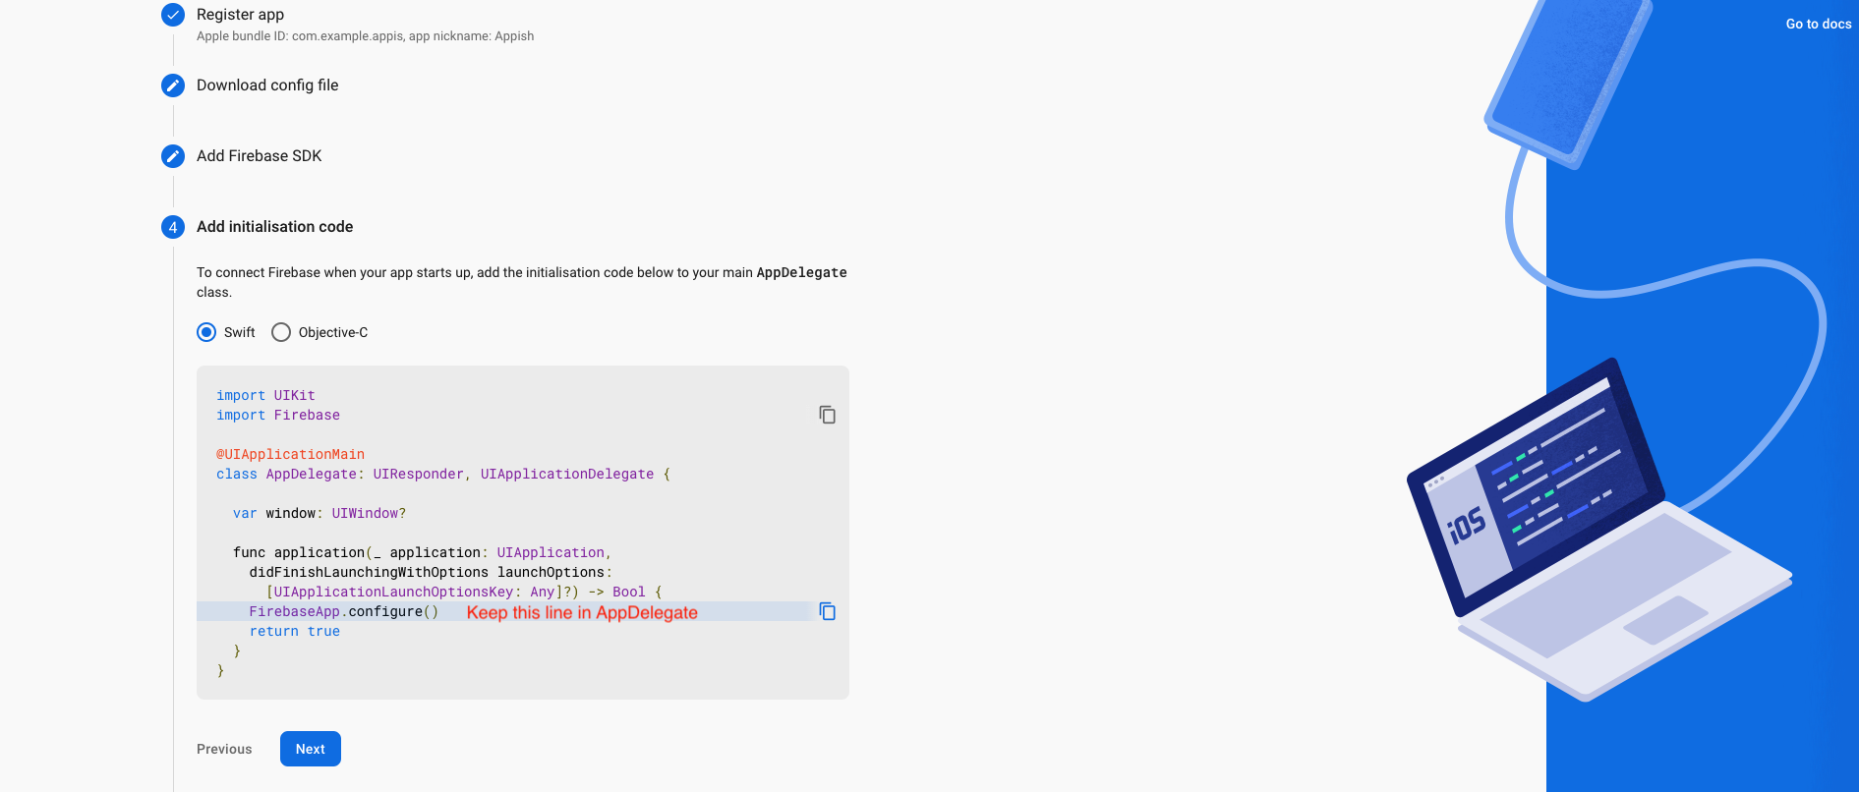The width and height of the screenshot is (1859, 792).
Task: Open the Go to docs link
Action: 1818,24
